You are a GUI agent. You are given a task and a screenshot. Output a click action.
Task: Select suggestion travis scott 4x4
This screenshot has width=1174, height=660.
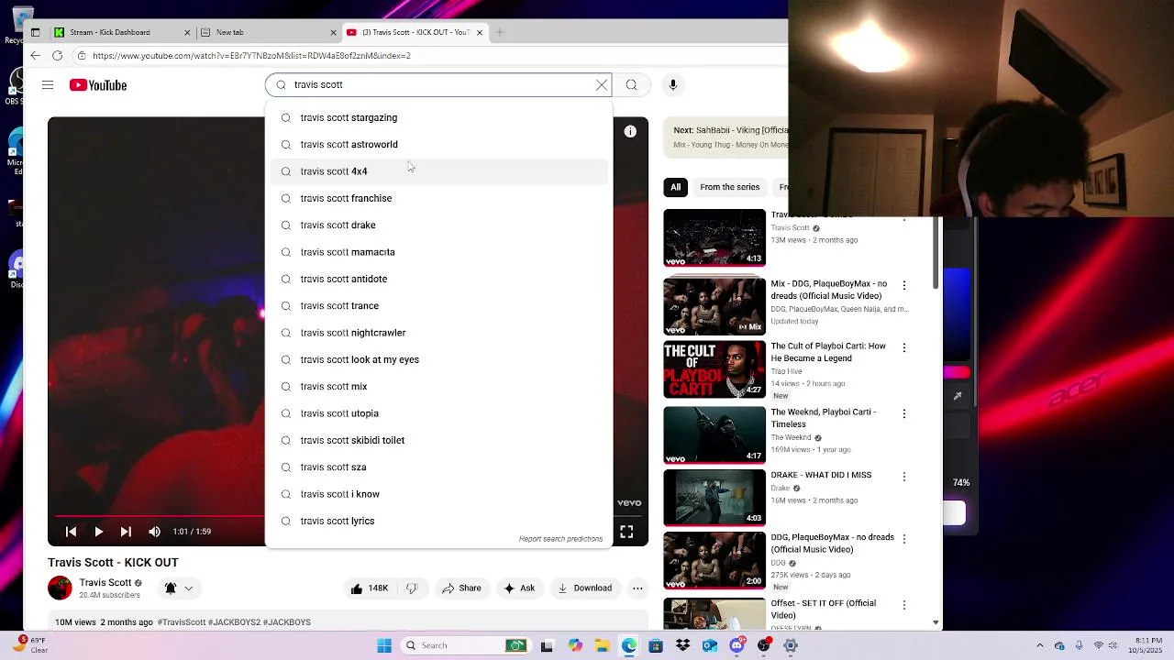440,171
